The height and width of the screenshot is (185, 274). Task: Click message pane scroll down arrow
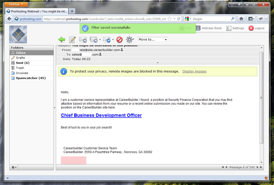pos(261,162)
